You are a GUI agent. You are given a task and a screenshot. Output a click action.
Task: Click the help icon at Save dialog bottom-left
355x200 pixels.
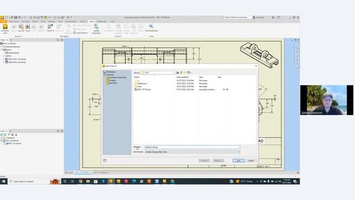pos(105,161)
